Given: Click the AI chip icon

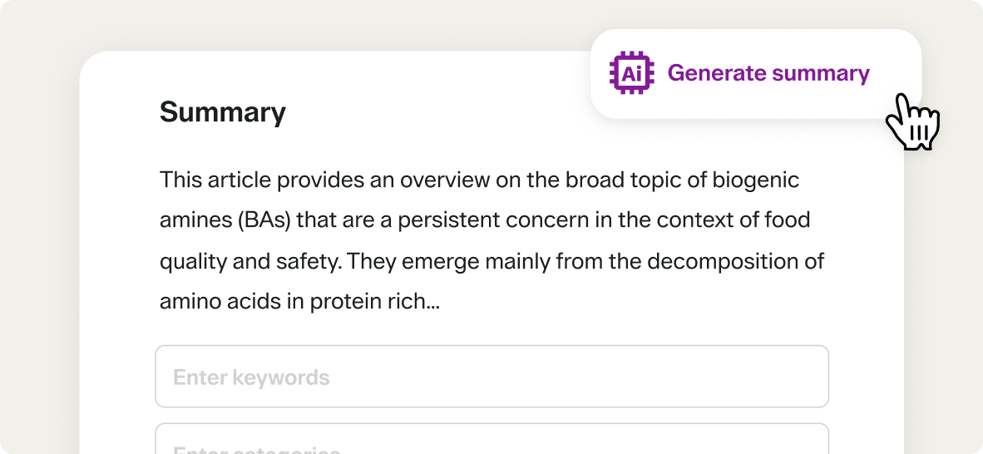Looking at the screenshot, I should [631, 73].
